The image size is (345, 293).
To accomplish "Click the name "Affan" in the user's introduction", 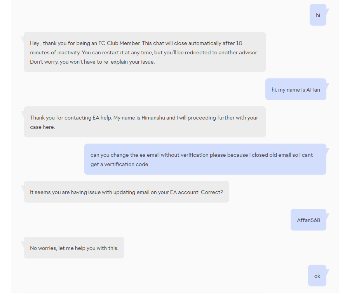I will [313, 90].
